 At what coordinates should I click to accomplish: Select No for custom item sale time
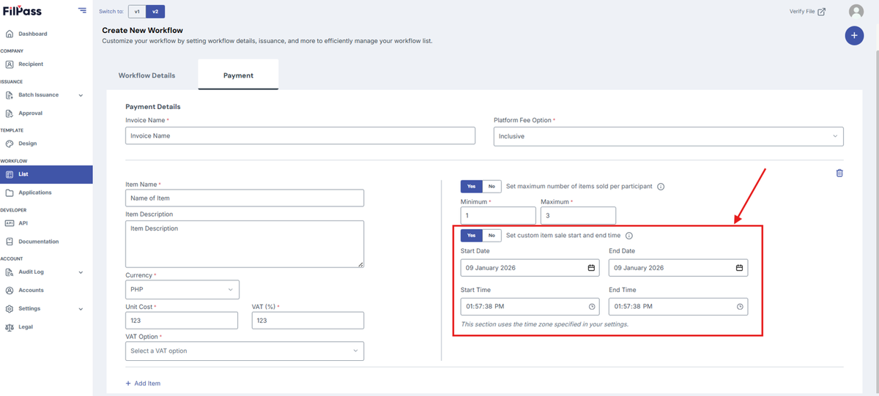[x=492, y=236]
